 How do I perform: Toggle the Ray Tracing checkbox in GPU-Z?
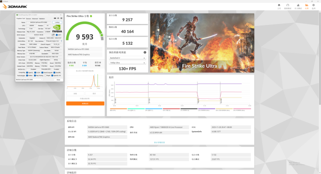tap(35, 75)
